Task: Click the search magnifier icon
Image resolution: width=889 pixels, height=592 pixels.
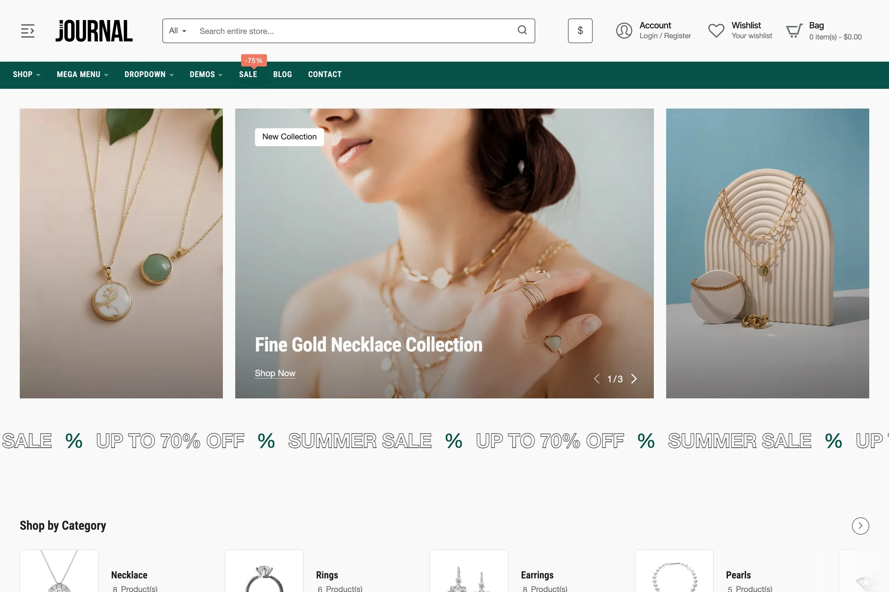Action: pyautogui.click(x=522, y=30)
